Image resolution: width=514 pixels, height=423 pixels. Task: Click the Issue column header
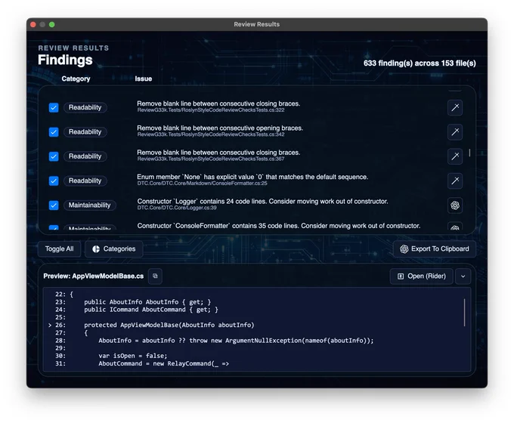click(x=144, y=79)
